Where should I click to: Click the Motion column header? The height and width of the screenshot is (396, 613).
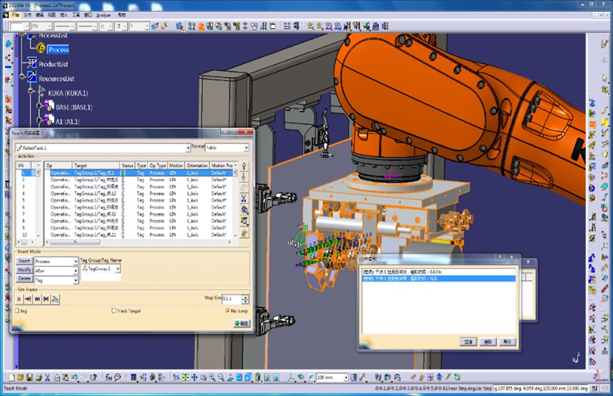(176, 166)
